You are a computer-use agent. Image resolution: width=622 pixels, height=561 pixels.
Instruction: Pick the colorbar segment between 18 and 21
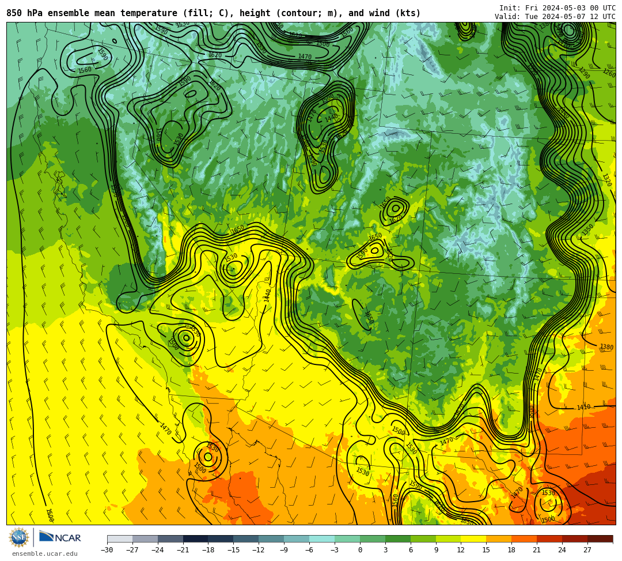524,539
